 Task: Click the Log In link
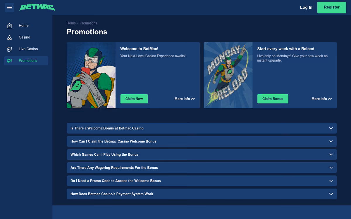point(306,7)
